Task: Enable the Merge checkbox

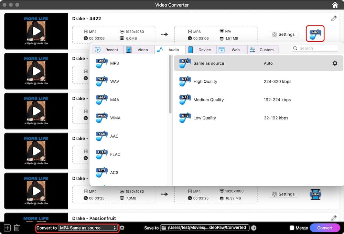Action: pos(292,228)
